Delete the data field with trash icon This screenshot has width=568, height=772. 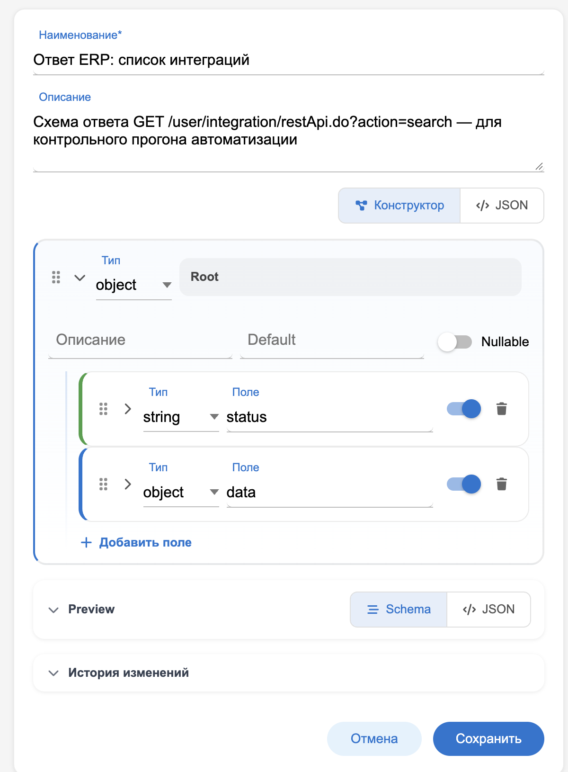tap(502, 484)
